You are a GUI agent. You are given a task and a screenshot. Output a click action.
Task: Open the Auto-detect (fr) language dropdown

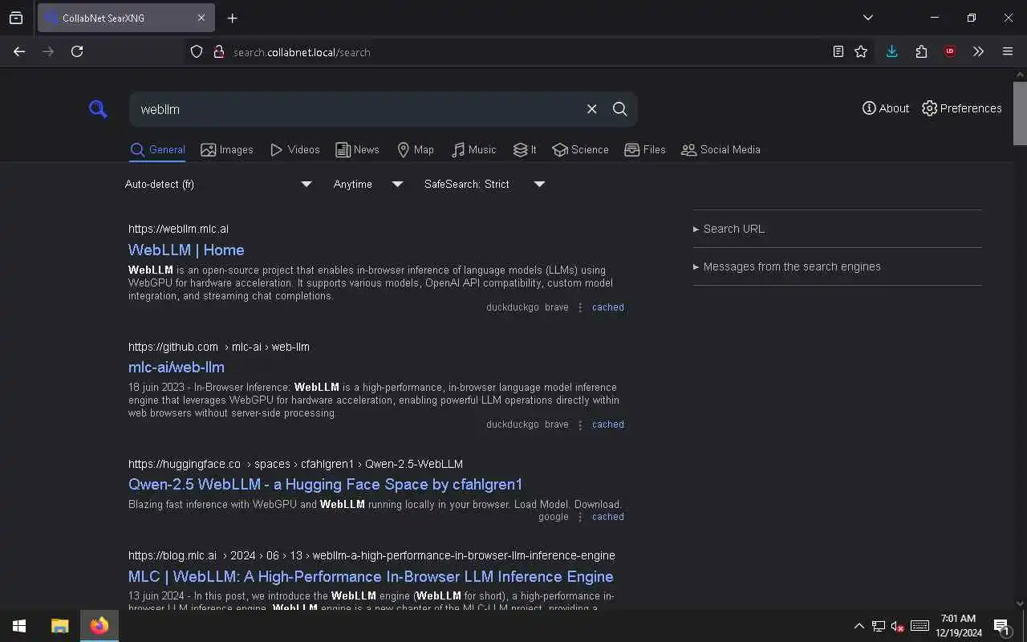click(218, 184)
